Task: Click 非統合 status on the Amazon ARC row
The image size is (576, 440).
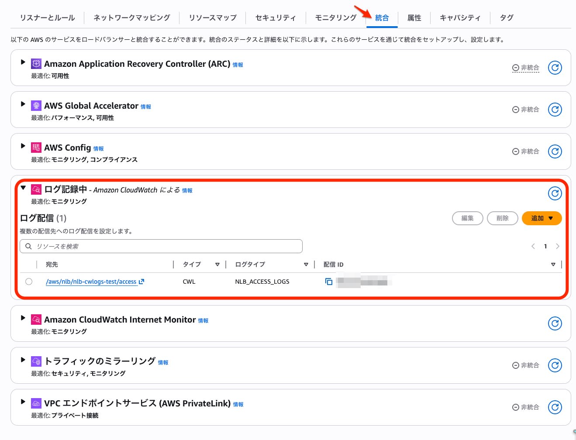Action: pos(526,68)
